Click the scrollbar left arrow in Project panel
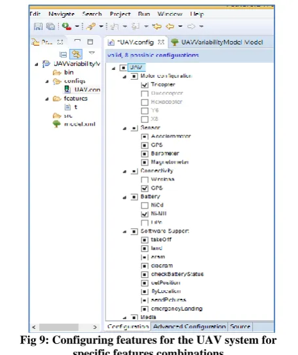298x355 pixels. (x=34, y=327)
